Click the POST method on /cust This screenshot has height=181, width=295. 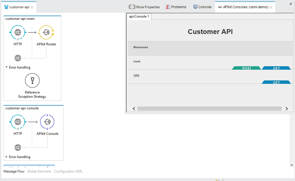tap(247, 68)
